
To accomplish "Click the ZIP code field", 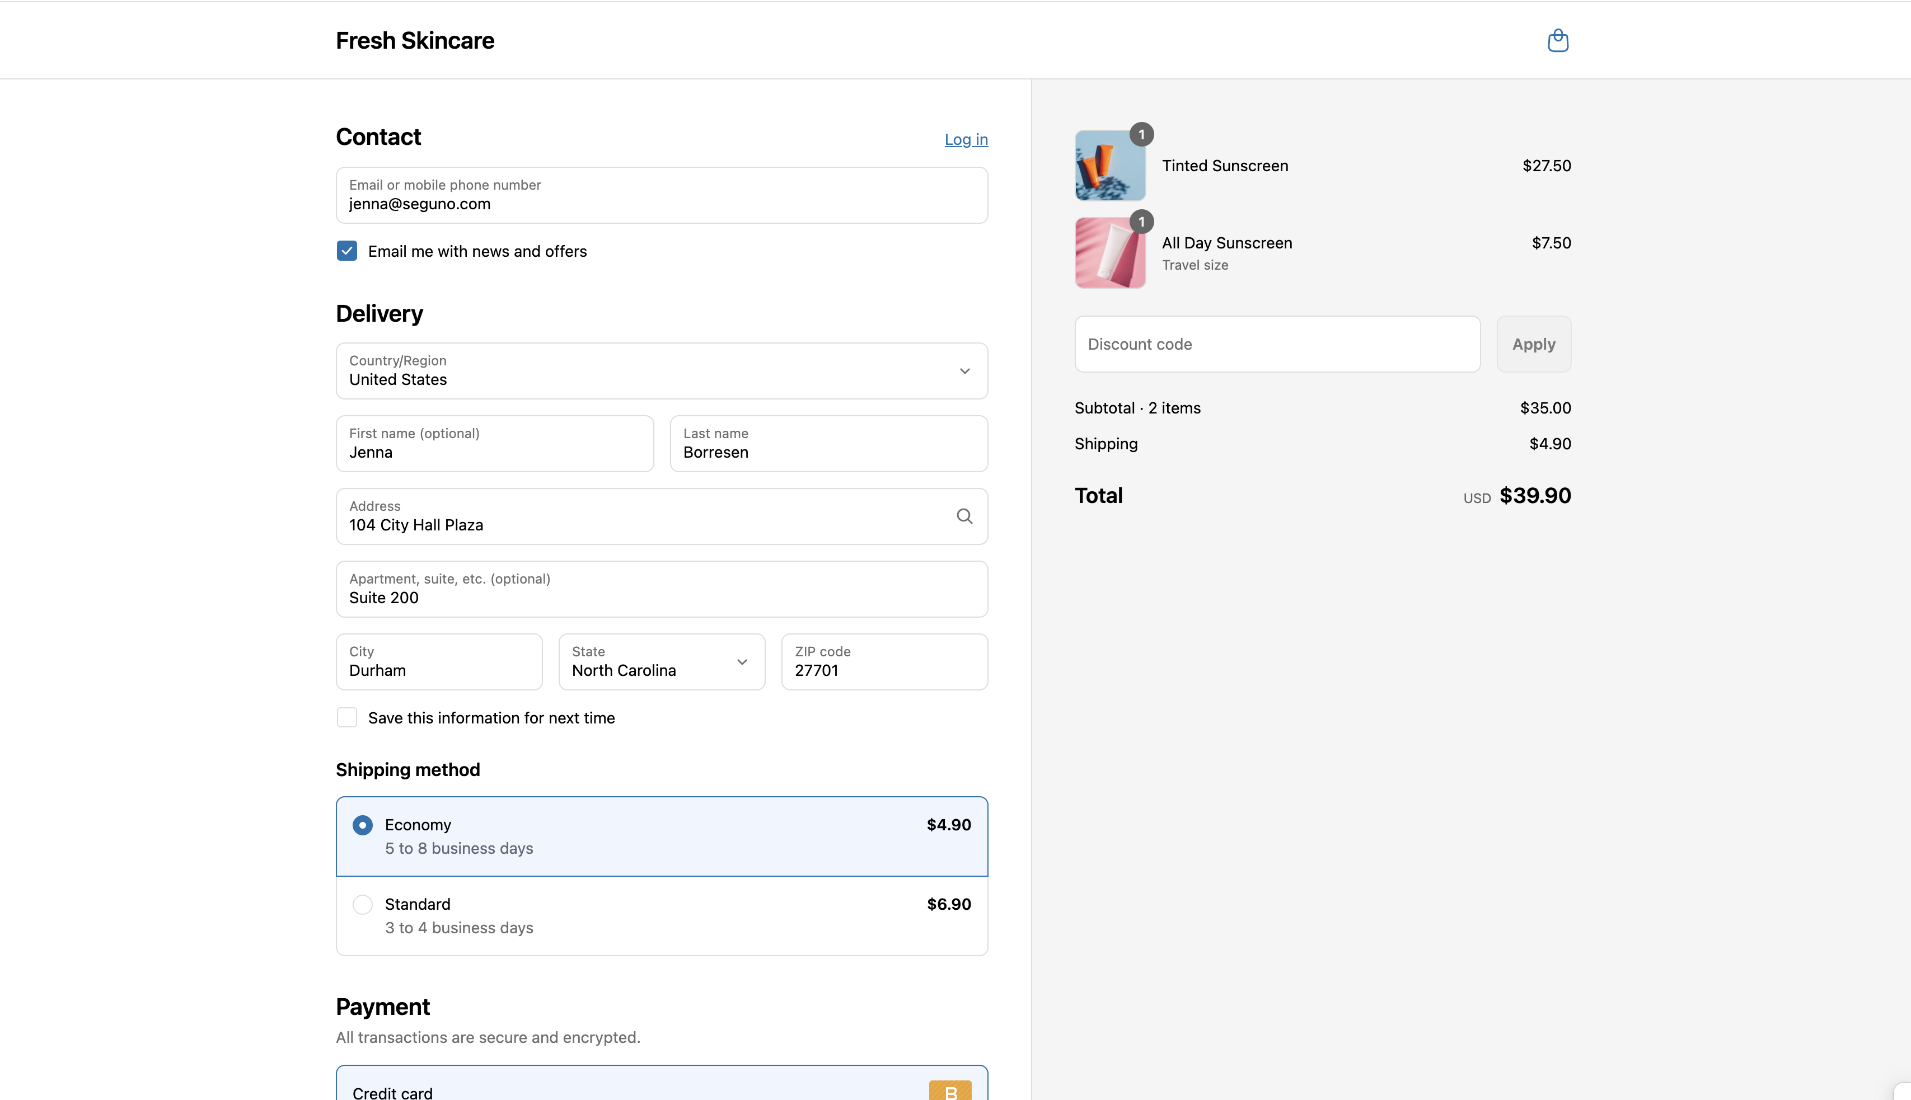I will coord(884,662).
